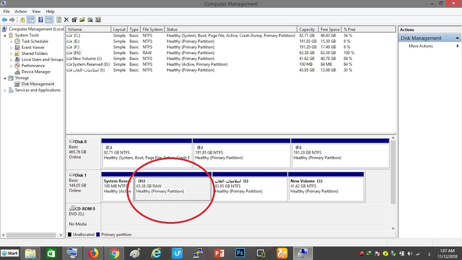The width and height of the screenshot is (462, 260).
Task: Click the Back arrow in the toolbar
Action: click(x=4, y=20)
